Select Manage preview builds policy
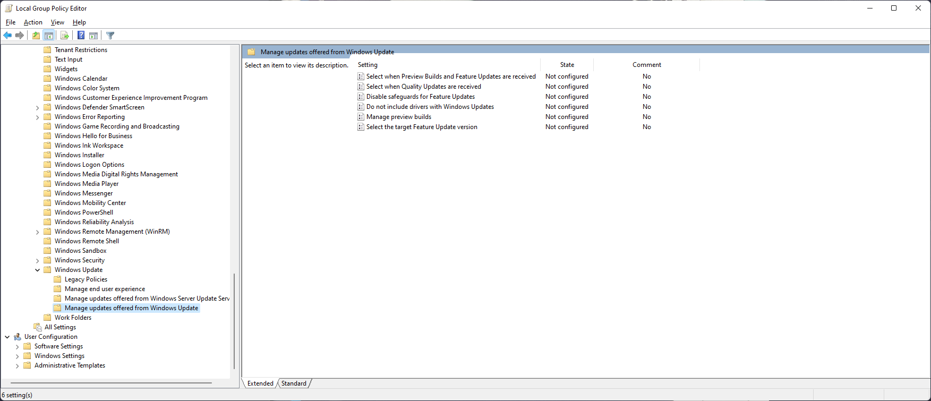 click(399, 117)
